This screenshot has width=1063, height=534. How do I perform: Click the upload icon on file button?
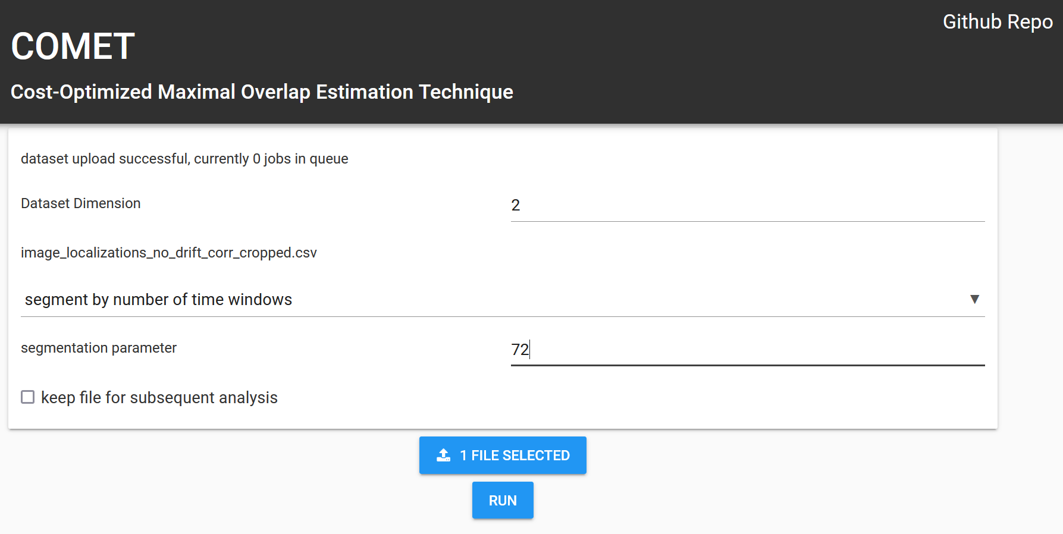point(444,456)
